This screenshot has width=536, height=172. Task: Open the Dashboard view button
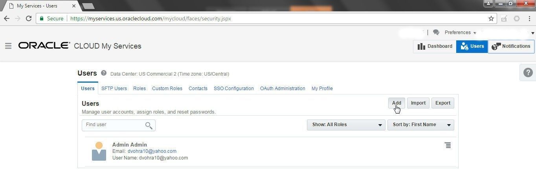[435, 46]
